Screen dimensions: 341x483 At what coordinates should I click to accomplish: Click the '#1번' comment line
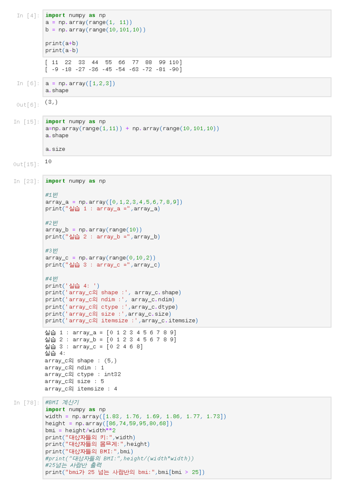pos(51,195)
